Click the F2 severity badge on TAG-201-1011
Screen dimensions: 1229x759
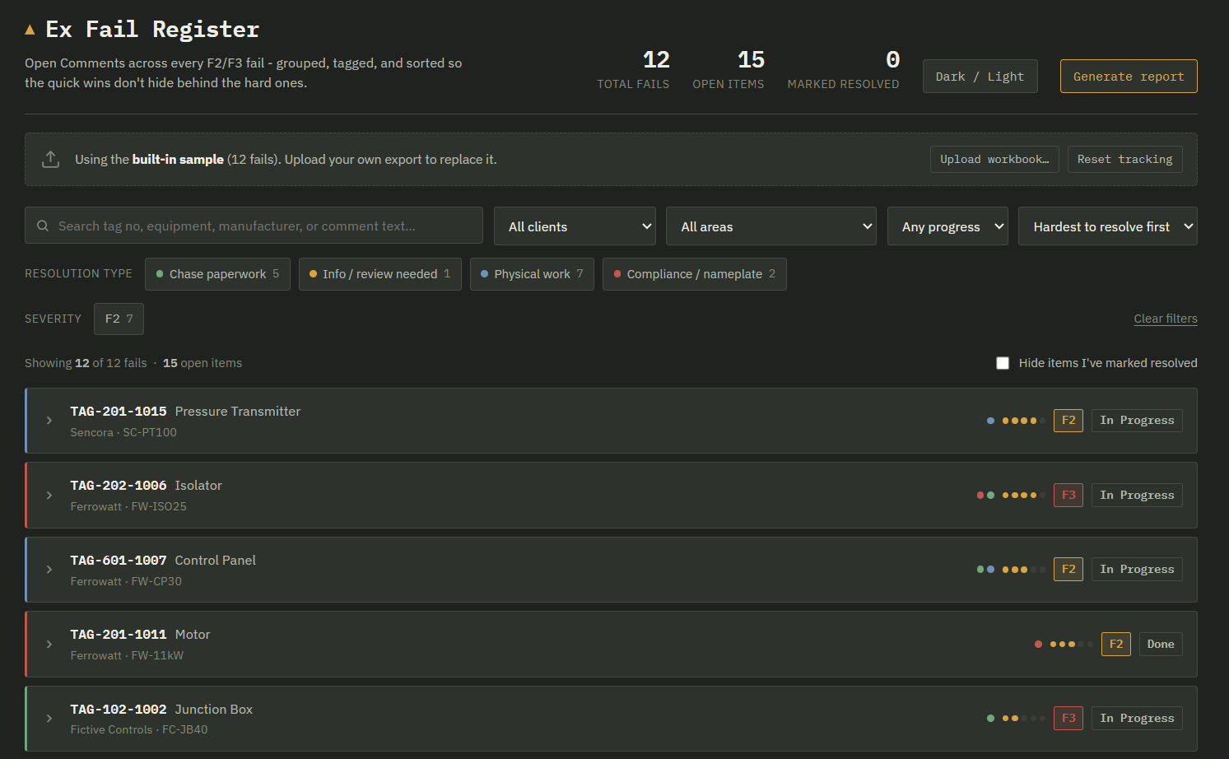pos(1116,645)
